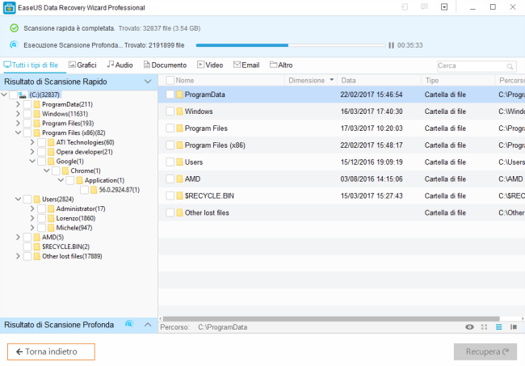Screen dimensions: 525x366
Task: Collapse the Risultato di Scansione Rapido panel
Action: click(x=148, y=82)
